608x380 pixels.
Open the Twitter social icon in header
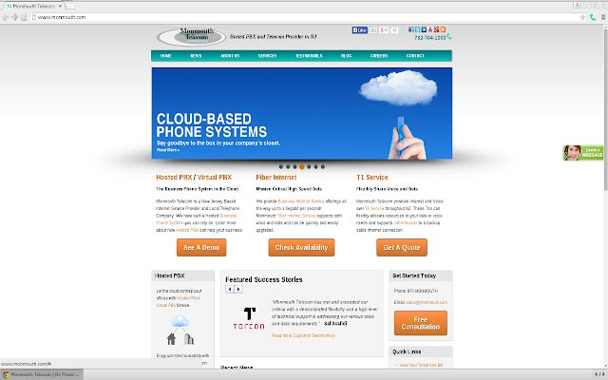click(417, 29)
